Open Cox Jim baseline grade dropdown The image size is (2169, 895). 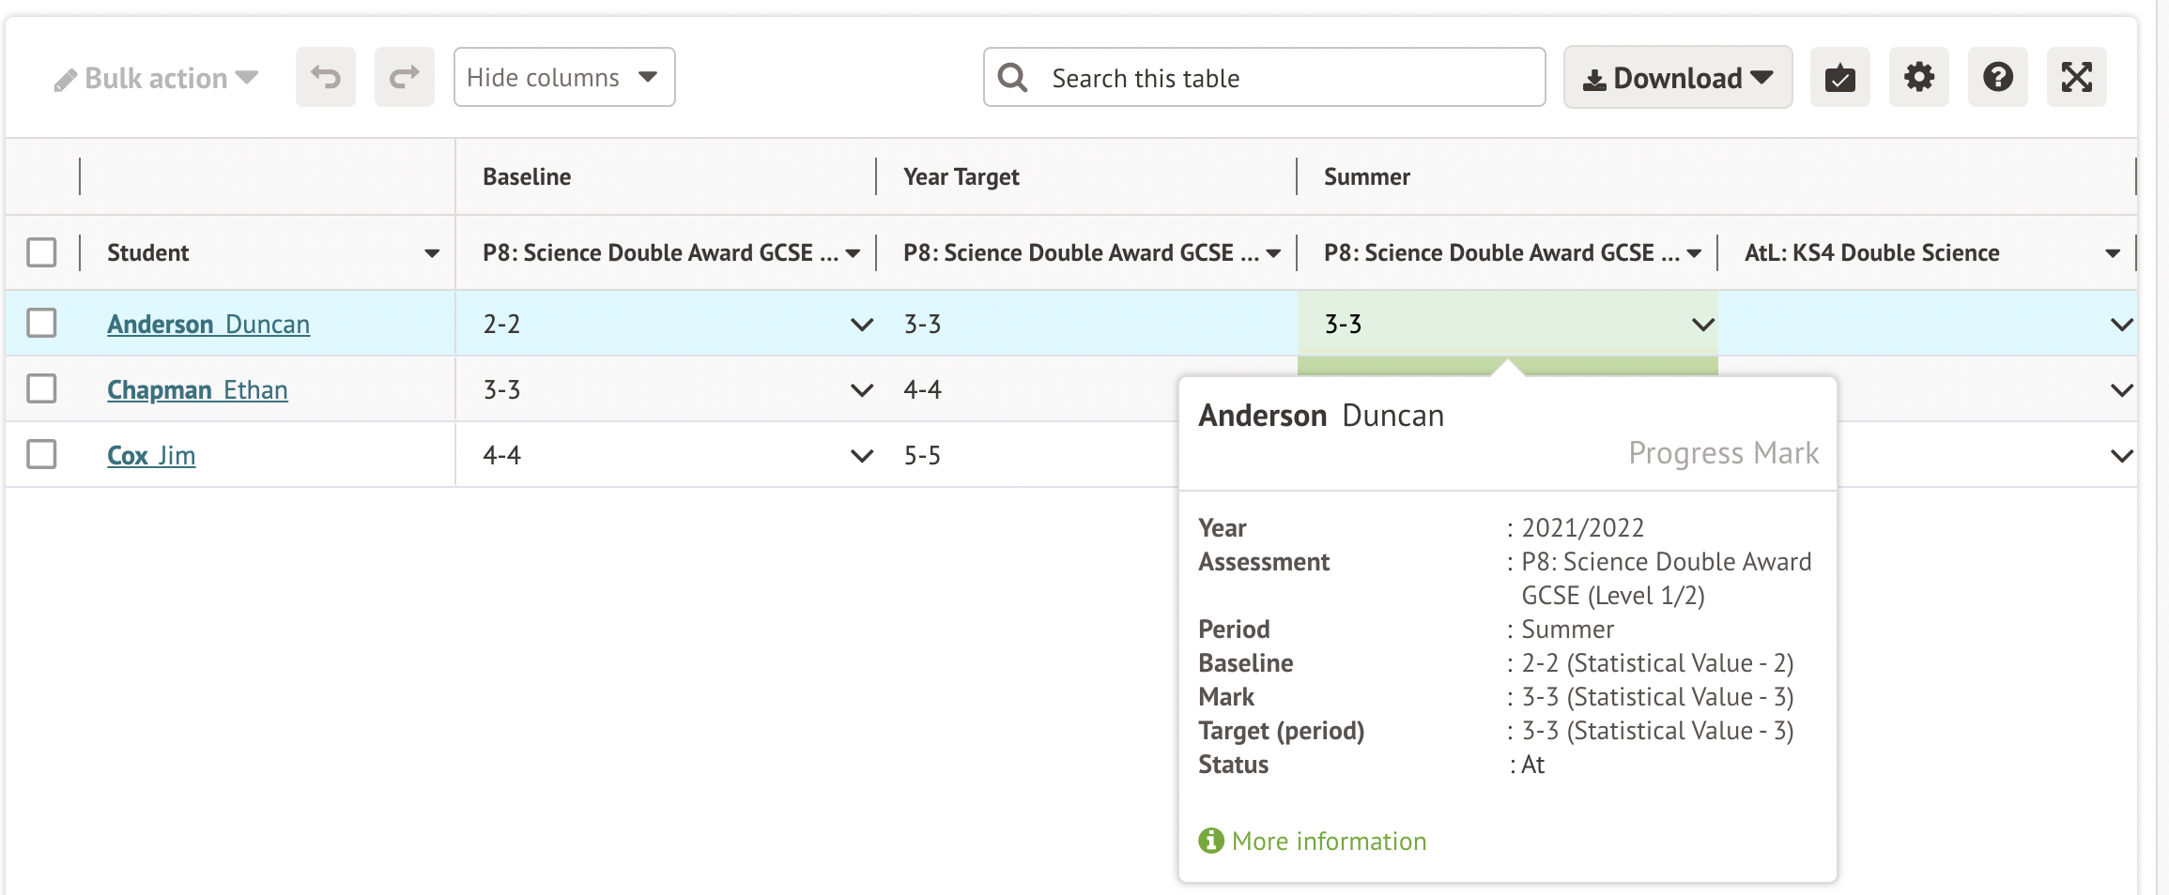pos(861,456)
